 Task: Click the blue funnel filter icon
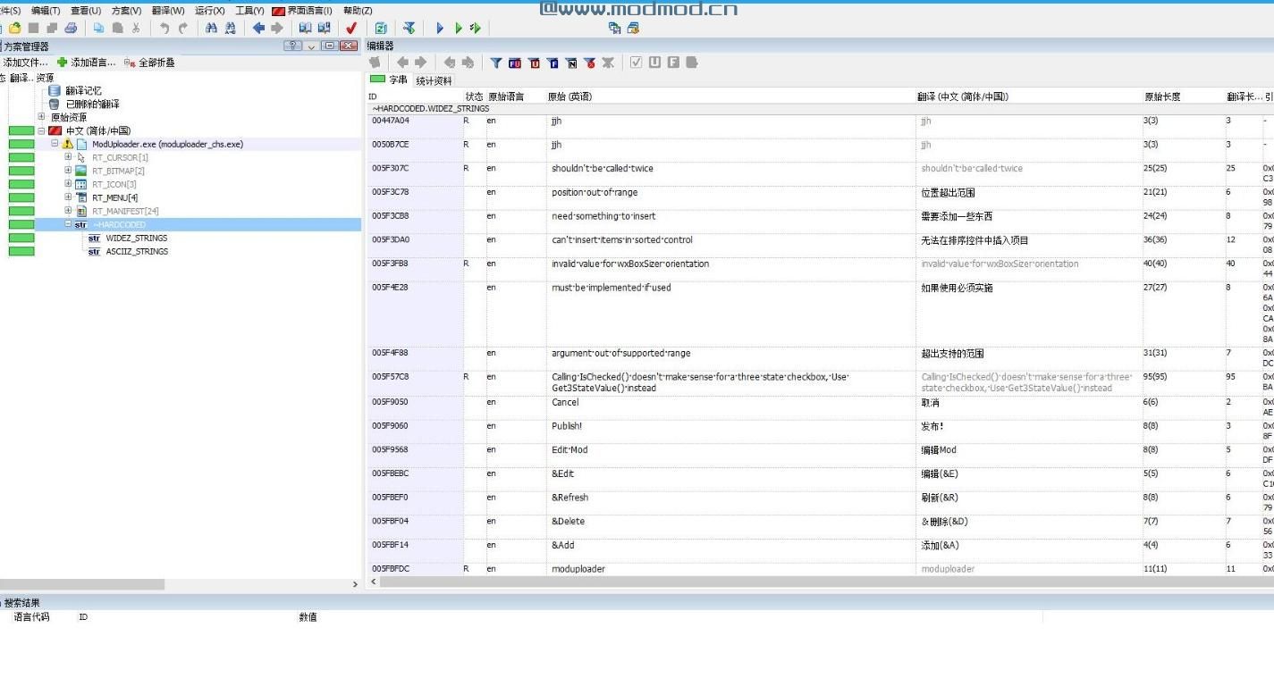point(496,63)
